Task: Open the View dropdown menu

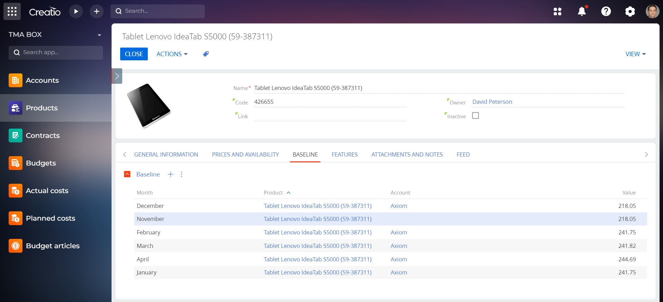Action: pyautogui.click(x=635, y=54)
